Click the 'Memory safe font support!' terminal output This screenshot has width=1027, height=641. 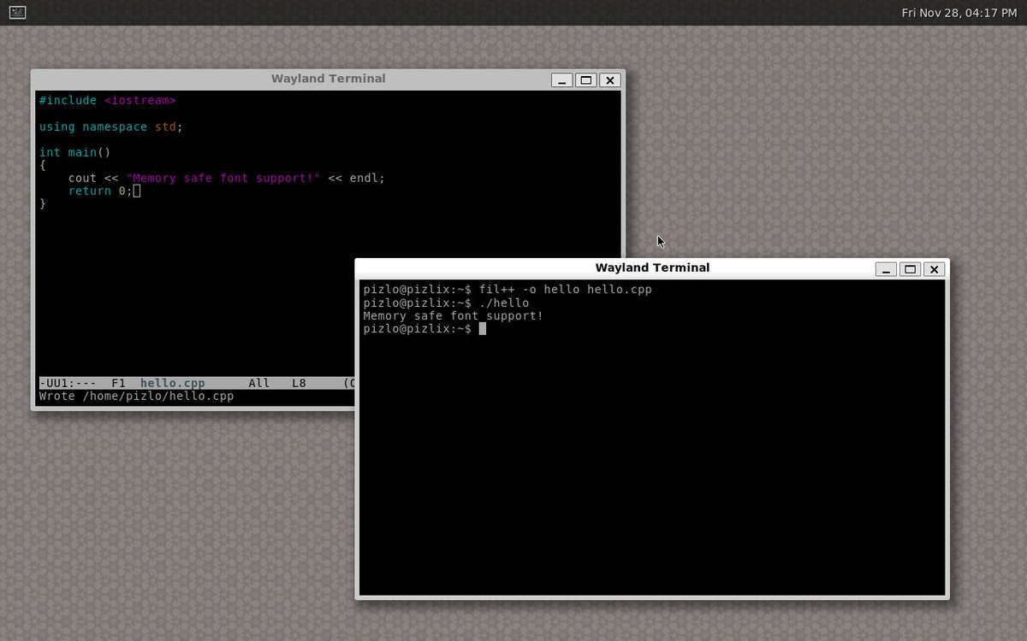point(454,315)
